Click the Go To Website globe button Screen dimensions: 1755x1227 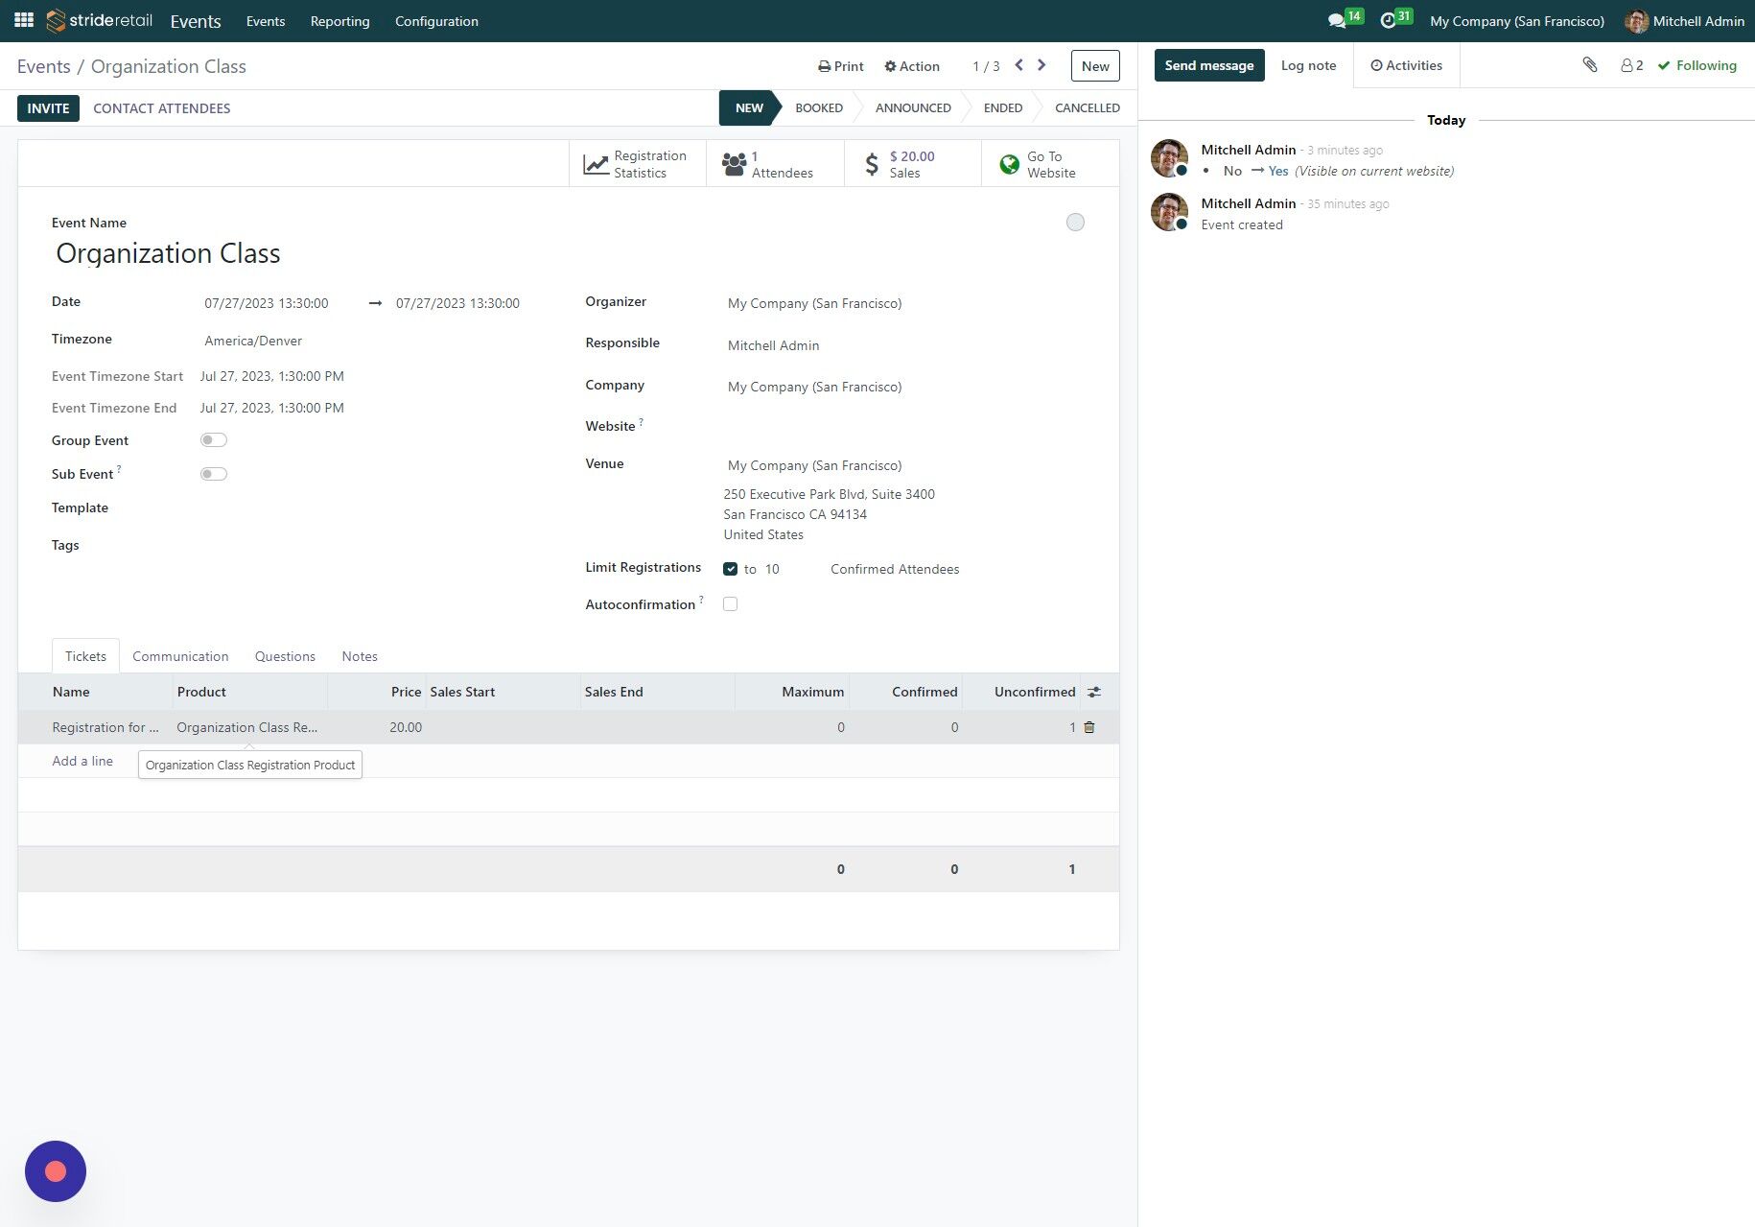(x=1050, y=164)
